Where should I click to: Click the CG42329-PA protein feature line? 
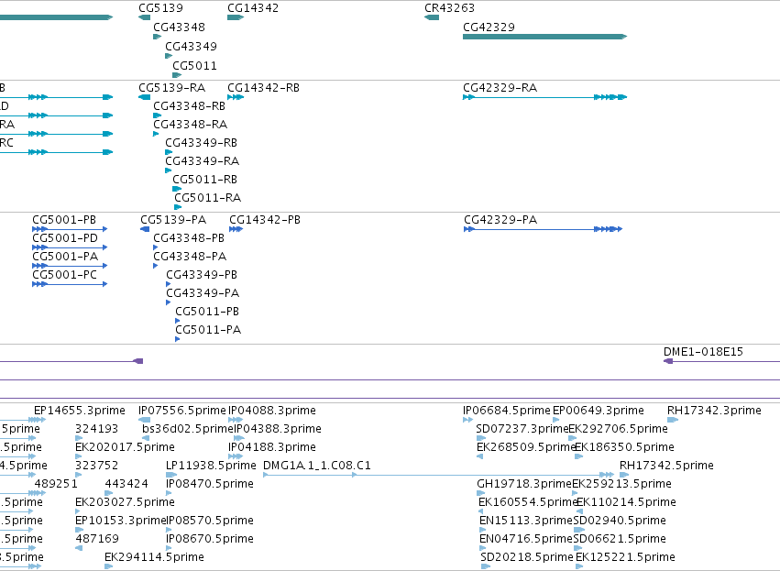(543, 229)
